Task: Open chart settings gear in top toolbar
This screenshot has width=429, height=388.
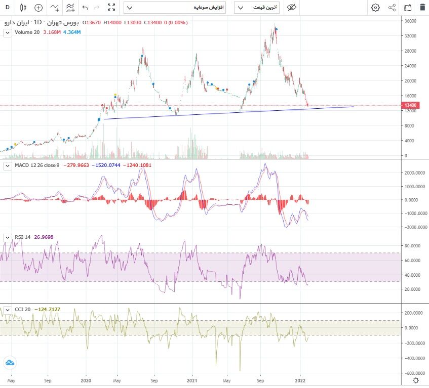Action: 375,8
